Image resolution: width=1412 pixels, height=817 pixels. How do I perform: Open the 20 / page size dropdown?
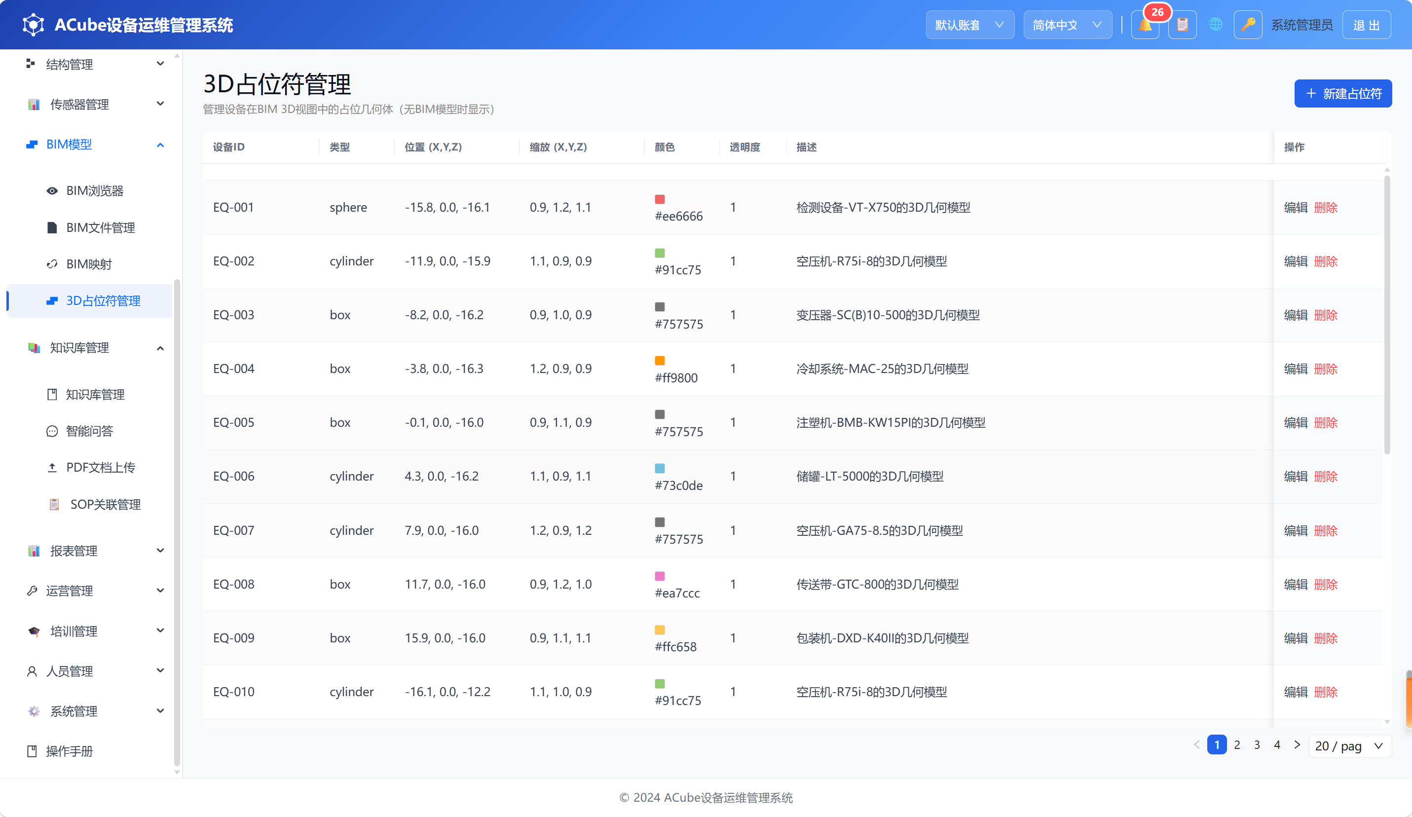click(1349, 746)
